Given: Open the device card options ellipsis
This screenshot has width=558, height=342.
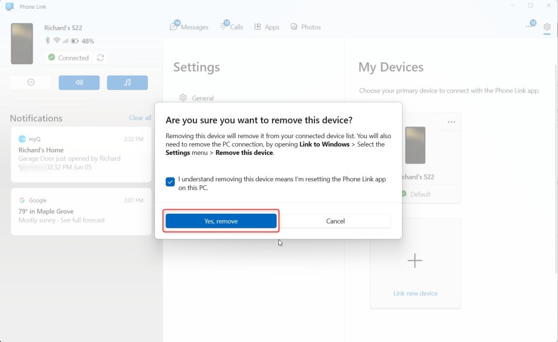Looking at the screenshot, I should click(x=451, y=122).
